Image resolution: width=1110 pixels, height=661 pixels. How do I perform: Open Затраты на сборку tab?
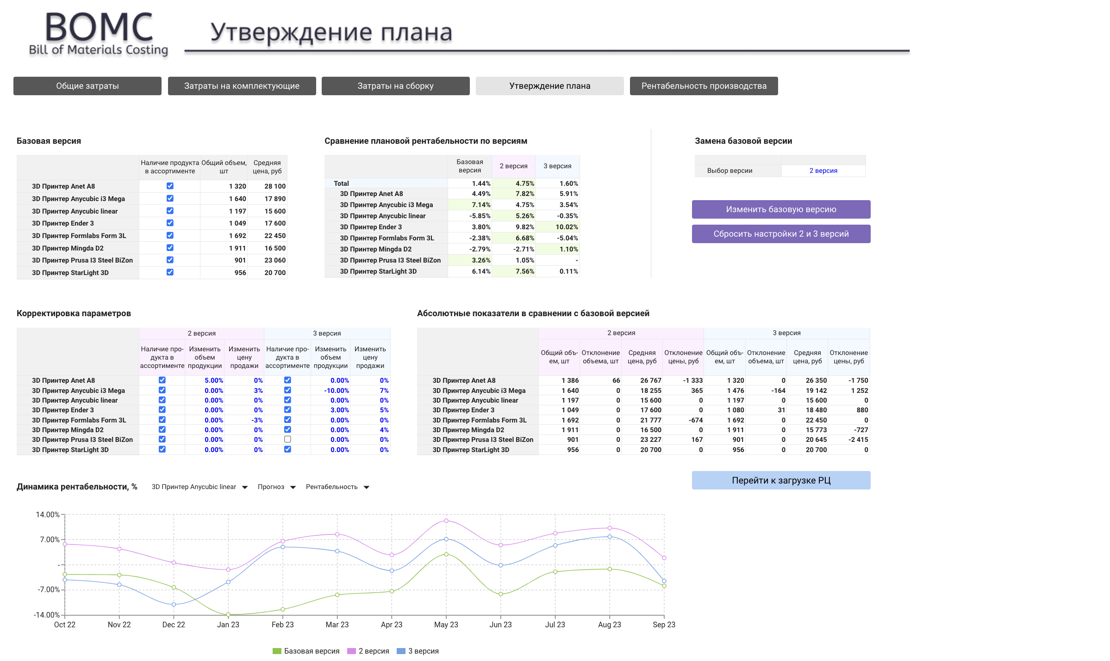click(x=395, y=86)
